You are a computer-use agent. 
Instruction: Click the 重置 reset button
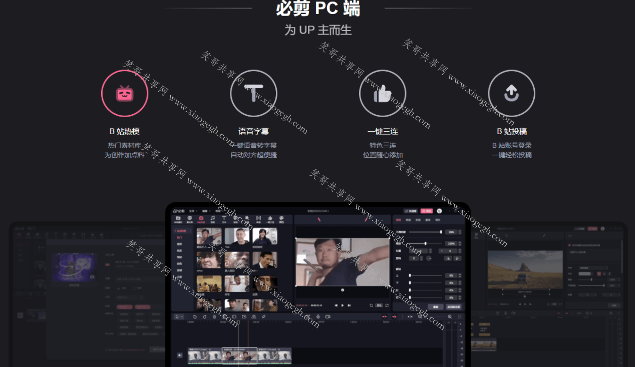click(436, 307)
